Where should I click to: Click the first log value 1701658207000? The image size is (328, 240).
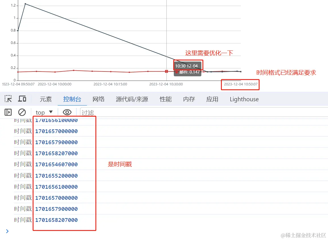point(57,153)
